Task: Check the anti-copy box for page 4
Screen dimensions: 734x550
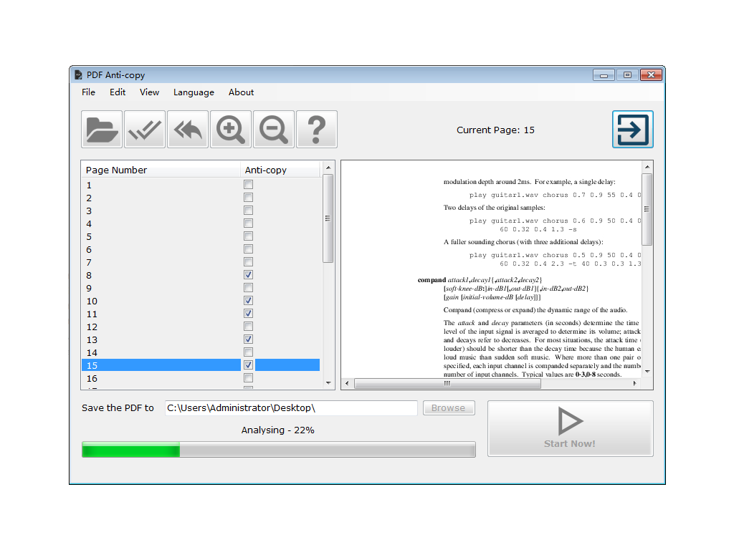Action: (x=249, y=223)
